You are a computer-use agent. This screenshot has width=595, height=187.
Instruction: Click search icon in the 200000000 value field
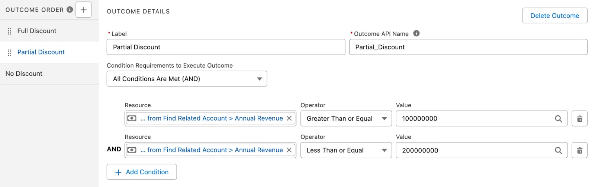558,150
